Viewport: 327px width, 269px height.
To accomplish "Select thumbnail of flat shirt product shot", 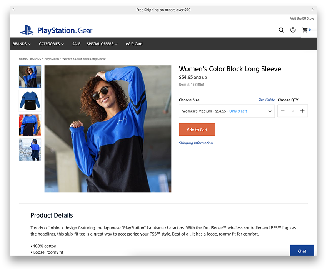I will point(30,101).
